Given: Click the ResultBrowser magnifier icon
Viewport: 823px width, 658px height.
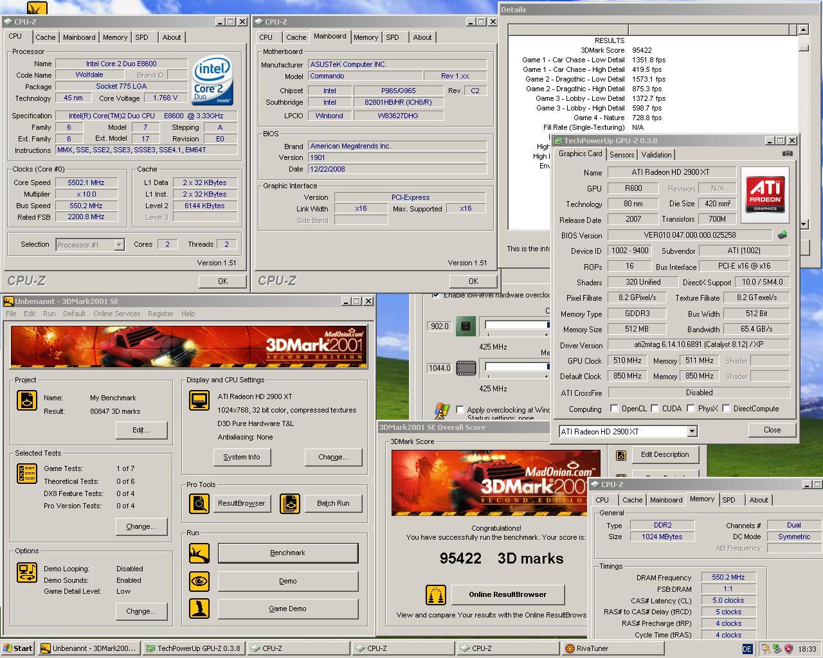Looking at the screenshot, I should (199, 503).
